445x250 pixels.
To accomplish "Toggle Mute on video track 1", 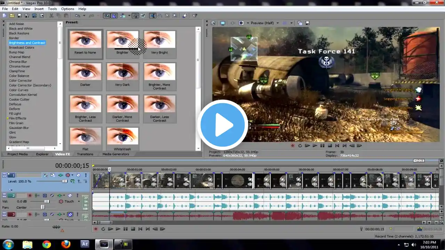I will point(78,175).
